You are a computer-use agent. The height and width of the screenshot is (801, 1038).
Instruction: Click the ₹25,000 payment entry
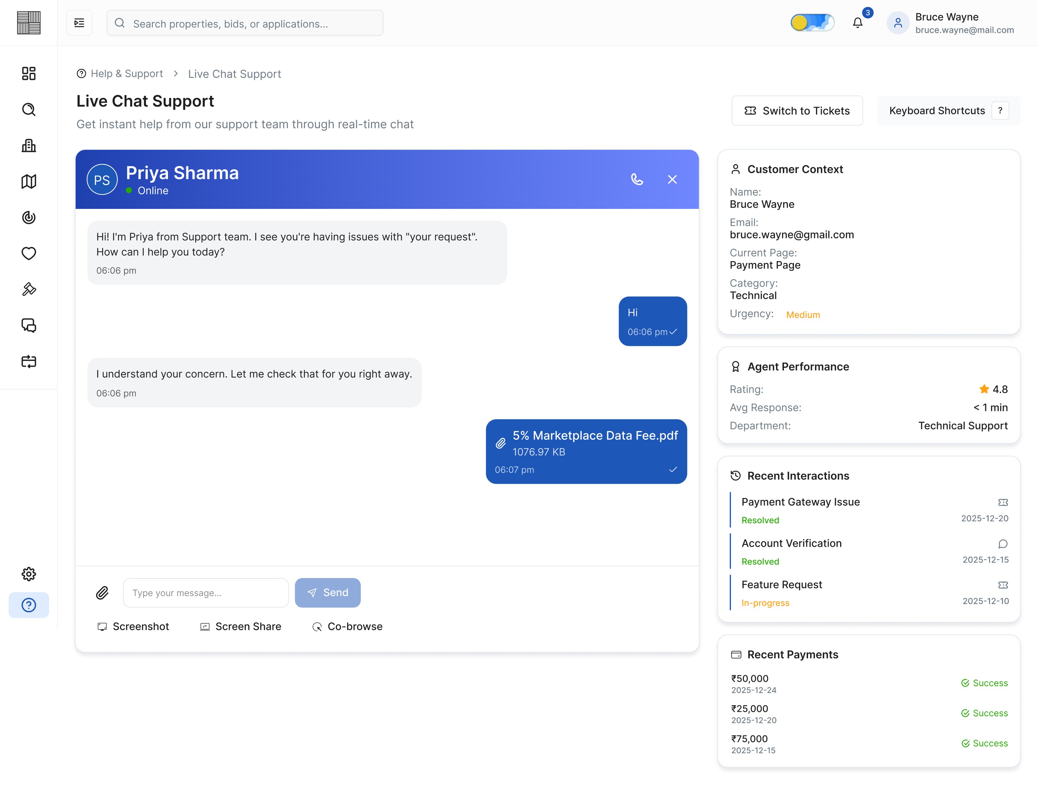click(x=869, y=713)
